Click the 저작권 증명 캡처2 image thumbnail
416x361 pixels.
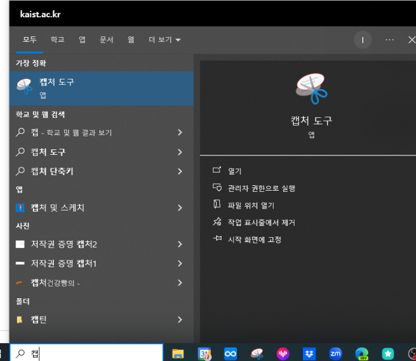click(x=20, y=244)
